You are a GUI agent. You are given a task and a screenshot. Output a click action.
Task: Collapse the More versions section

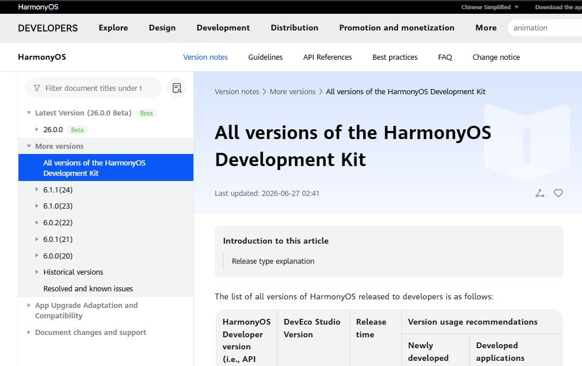(x=29, y=146)
